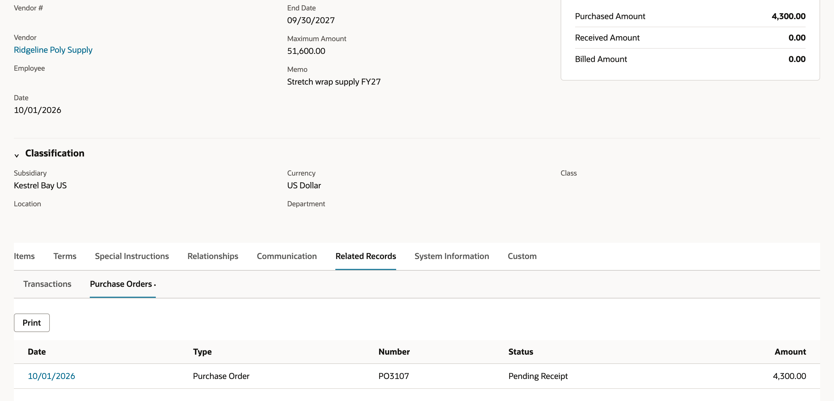Select the Related Records tab

pyautogui.click(x=365, y=256)
